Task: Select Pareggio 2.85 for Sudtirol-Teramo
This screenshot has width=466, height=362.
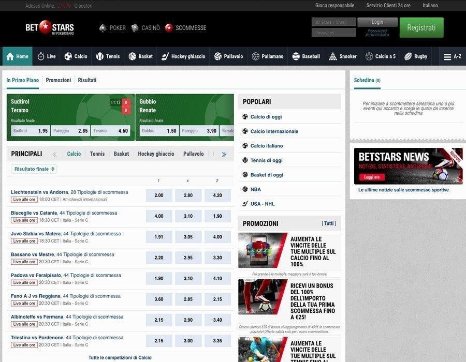Action: tap(70, 131)
